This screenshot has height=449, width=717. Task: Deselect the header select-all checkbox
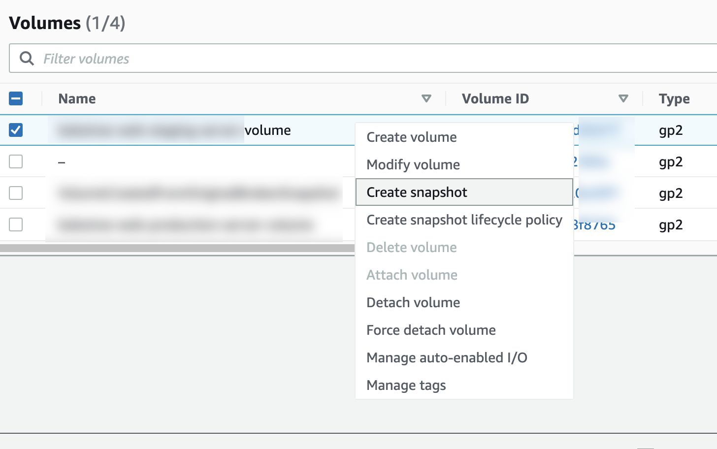(15, 98)
